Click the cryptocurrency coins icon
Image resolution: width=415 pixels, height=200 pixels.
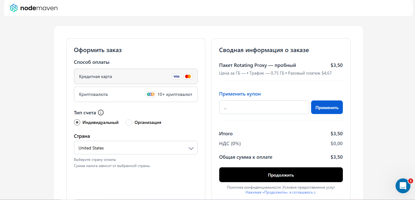[x=150, y=94]
